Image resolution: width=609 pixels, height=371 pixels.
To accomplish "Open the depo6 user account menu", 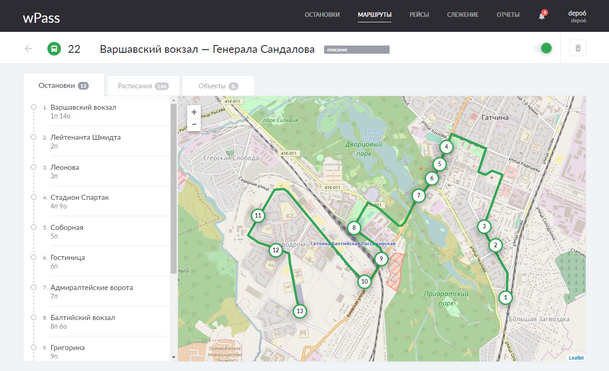I will (x=577, y=16).
